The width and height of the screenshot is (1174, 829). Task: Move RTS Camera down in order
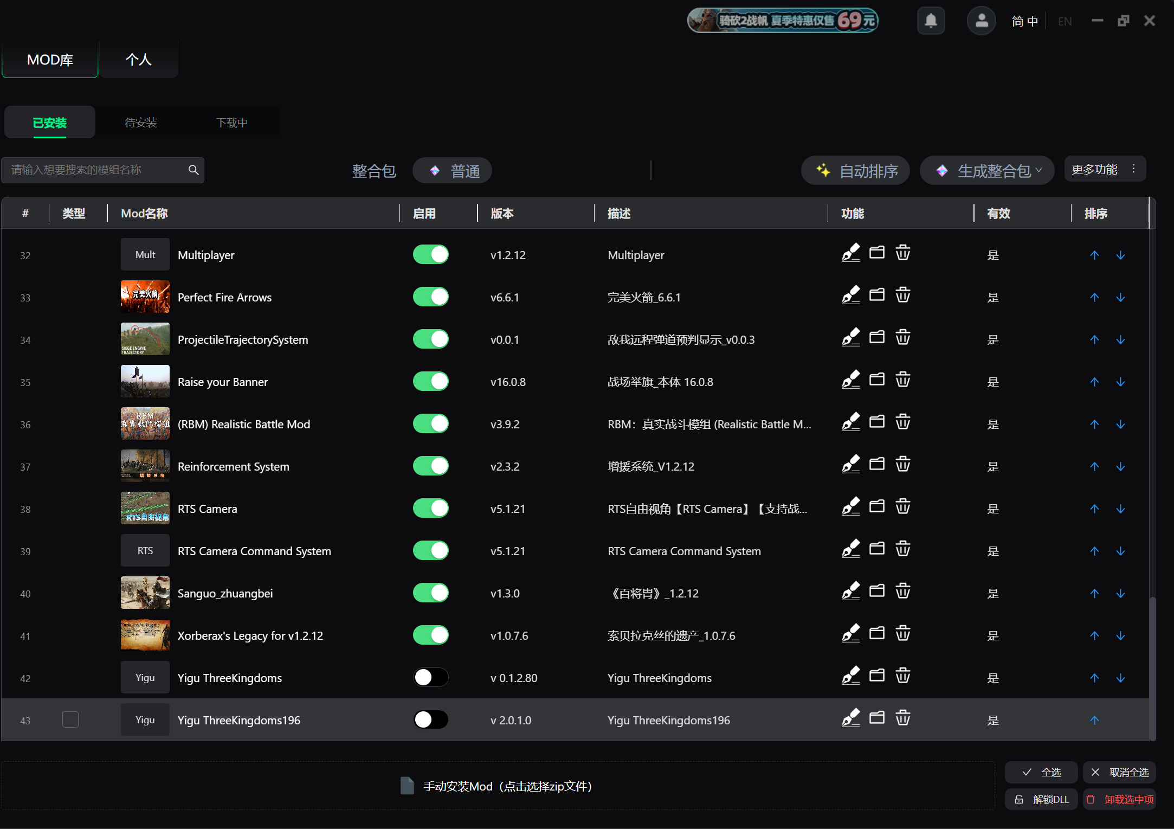pos(1121,509)
